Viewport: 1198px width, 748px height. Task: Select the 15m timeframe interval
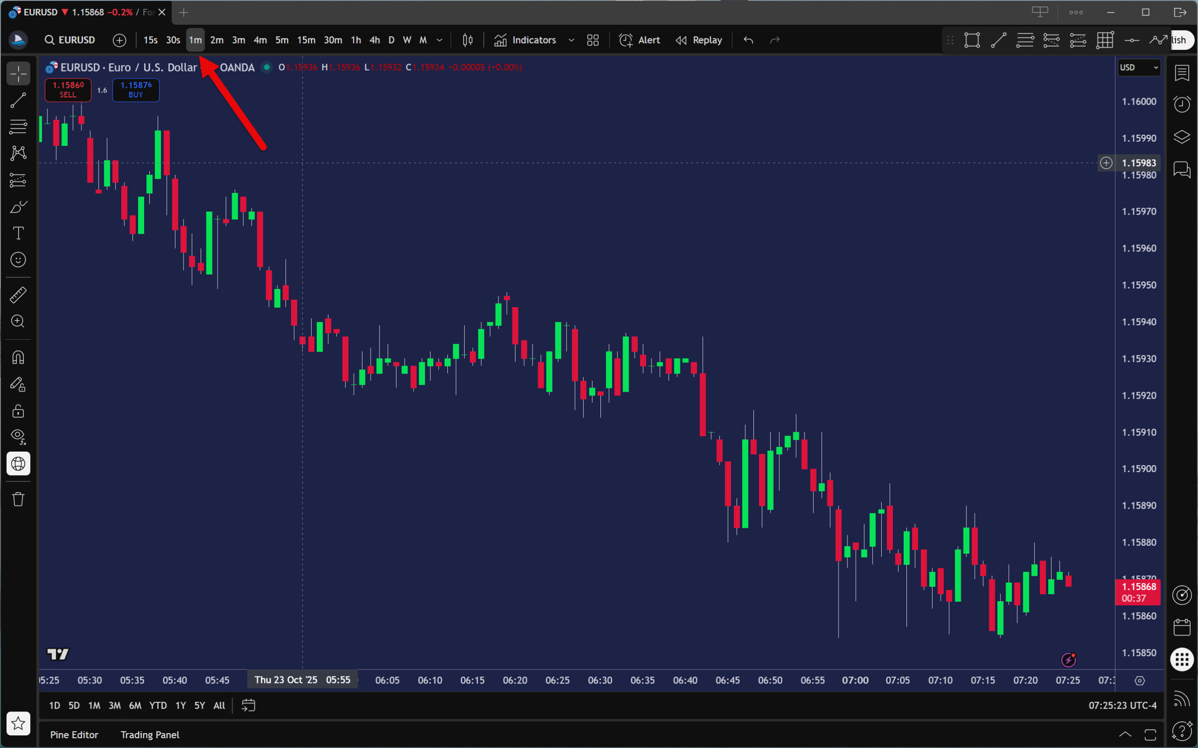(x=306, y=40)
